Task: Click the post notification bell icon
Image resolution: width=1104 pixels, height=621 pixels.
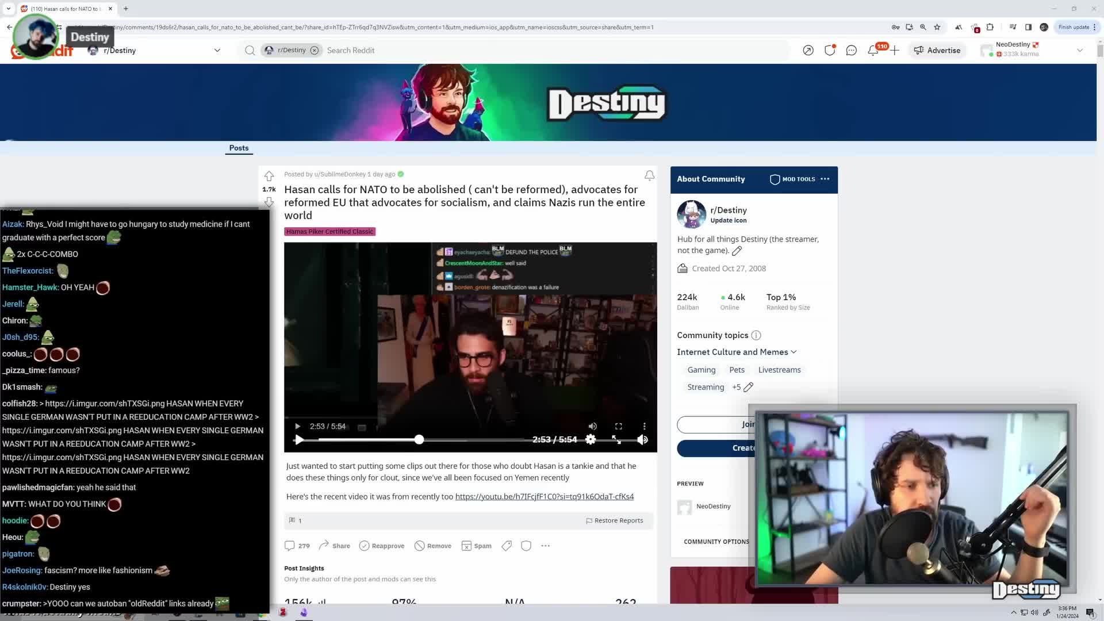Action: click(649, 175)
